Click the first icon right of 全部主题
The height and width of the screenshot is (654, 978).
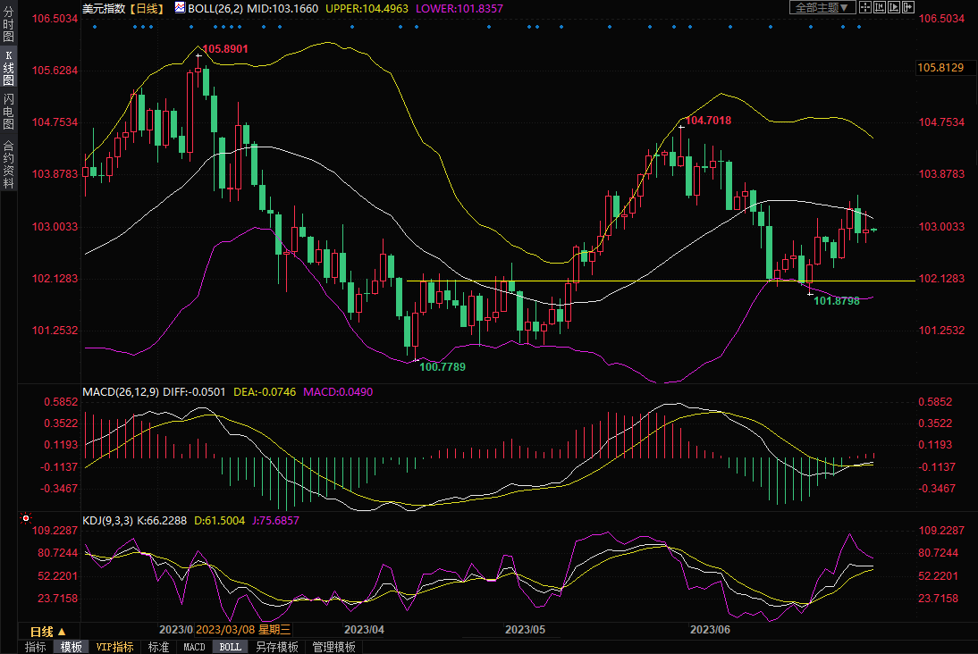click(865, 7)
